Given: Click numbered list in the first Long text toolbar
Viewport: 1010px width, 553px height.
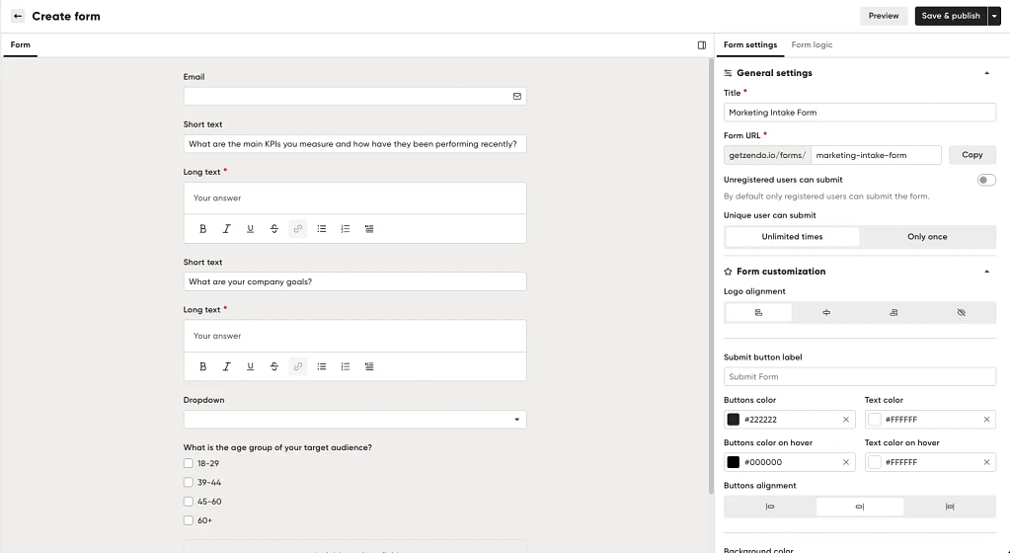Looking at the screenshot, I should [x=346, y=229].
